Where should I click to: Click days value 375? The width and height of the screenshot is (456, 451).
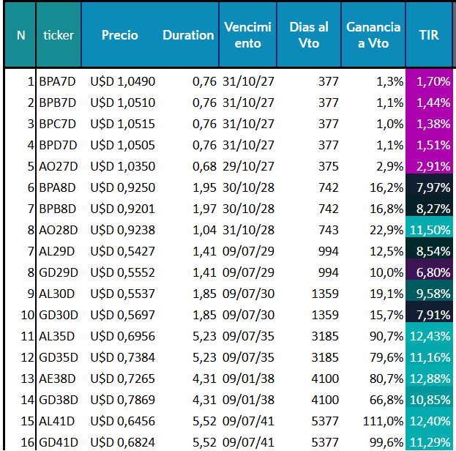pos(329,166)
